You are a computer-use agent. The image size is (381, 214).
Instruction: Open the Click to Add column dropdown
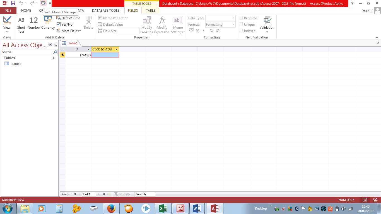coord(116,49)
